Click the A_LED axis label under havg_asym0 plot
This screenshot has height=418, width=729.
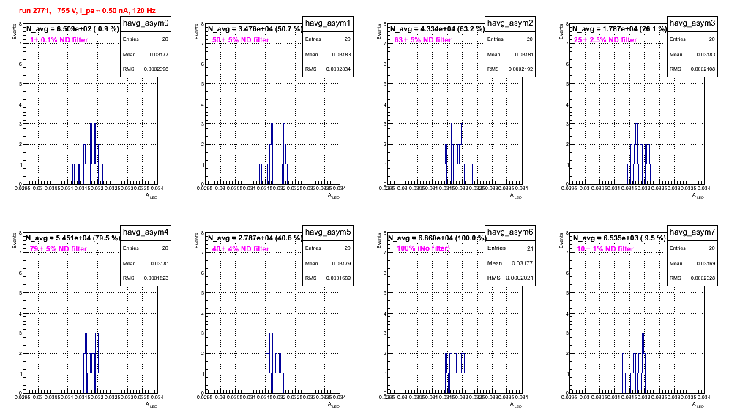152,196
